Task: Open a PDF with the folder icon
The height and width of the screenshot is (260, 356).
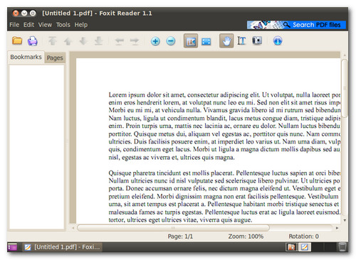Action: (17, 40)
